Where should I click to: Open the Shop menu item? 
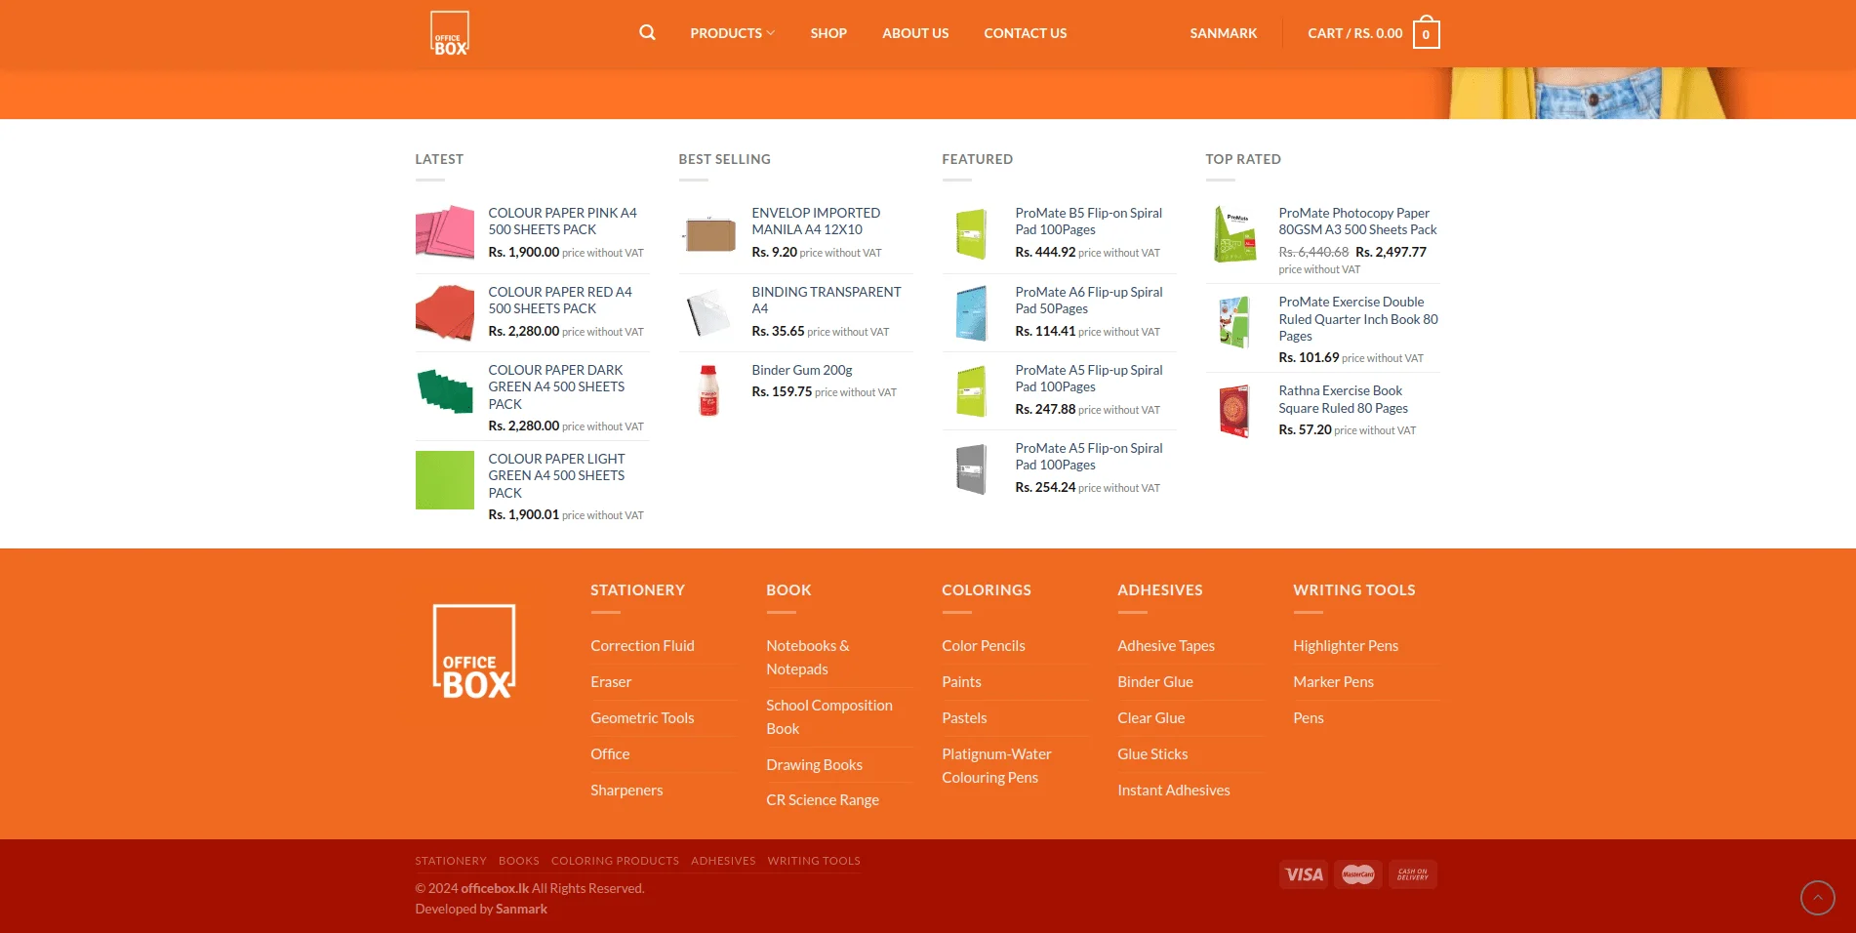828,33
